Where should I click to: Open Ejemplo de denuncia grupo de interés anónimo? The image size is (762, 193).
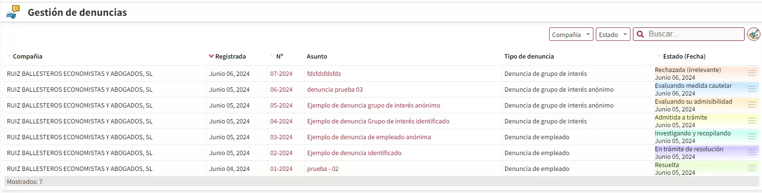pos(373,105)
